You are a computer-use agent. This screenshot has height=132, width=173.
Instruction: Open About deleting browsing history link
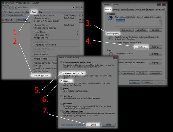click(x=73, y=125)
